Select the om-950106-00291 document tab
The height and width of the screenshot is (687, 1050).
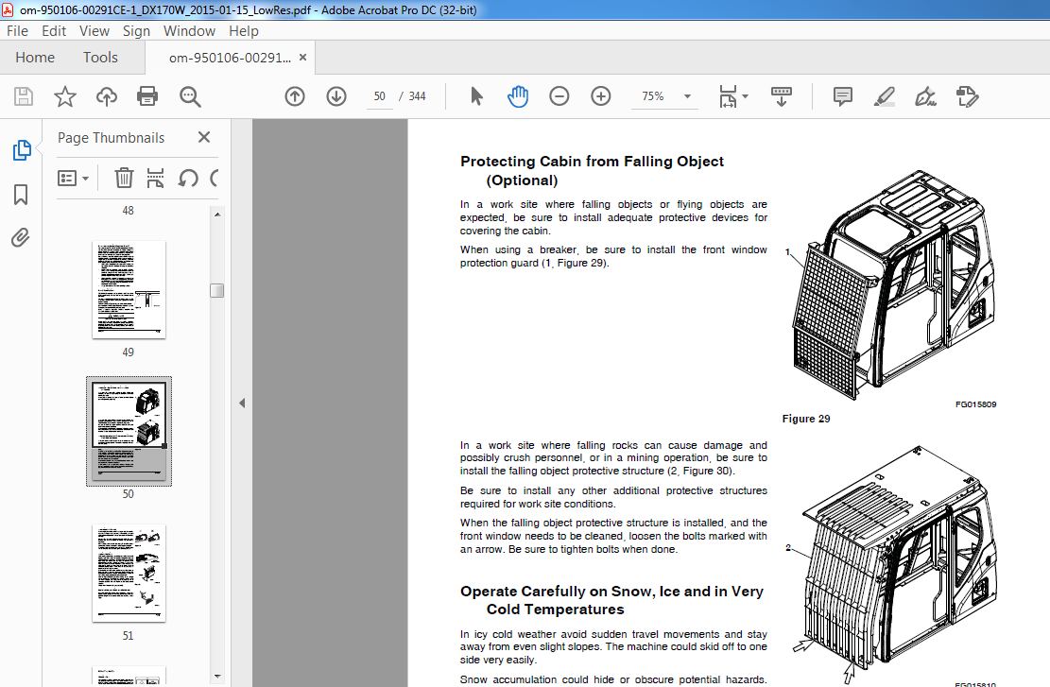click(230, 58)
